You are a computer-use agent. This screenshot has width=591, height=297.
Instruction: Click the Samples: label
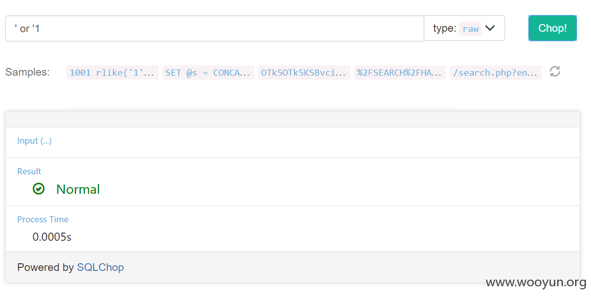[28, 72]
